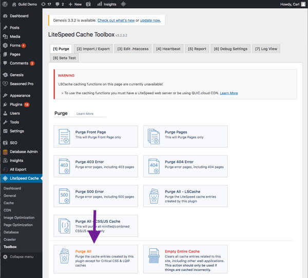The image size is (308, 278).
Task: Follow the 'Check out what's new' link
Action: [x=116, y=20]
